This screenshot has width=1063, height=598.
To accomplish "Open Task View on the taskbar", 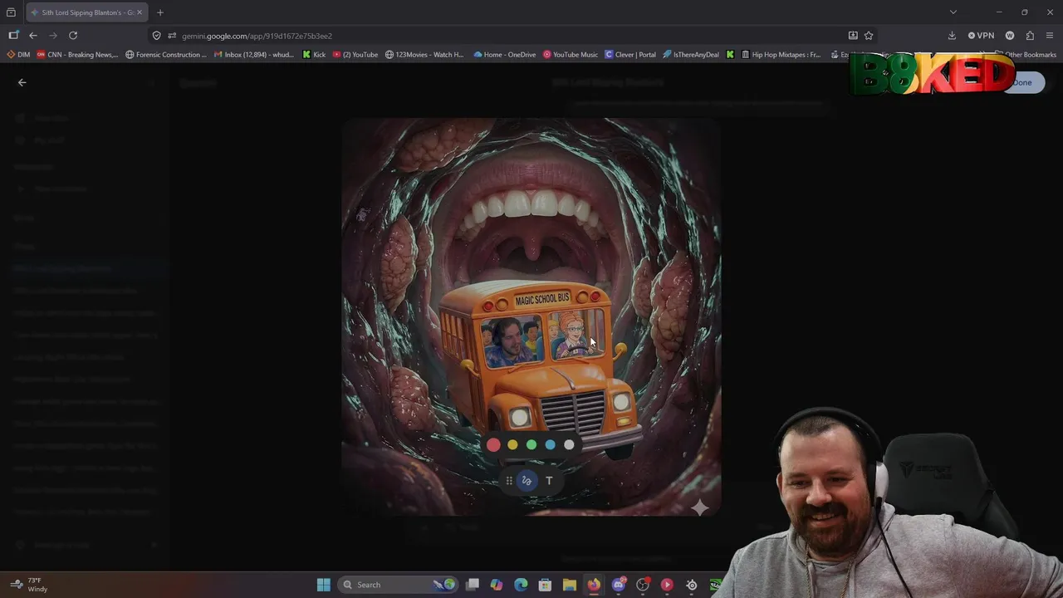I will [473, 585].
